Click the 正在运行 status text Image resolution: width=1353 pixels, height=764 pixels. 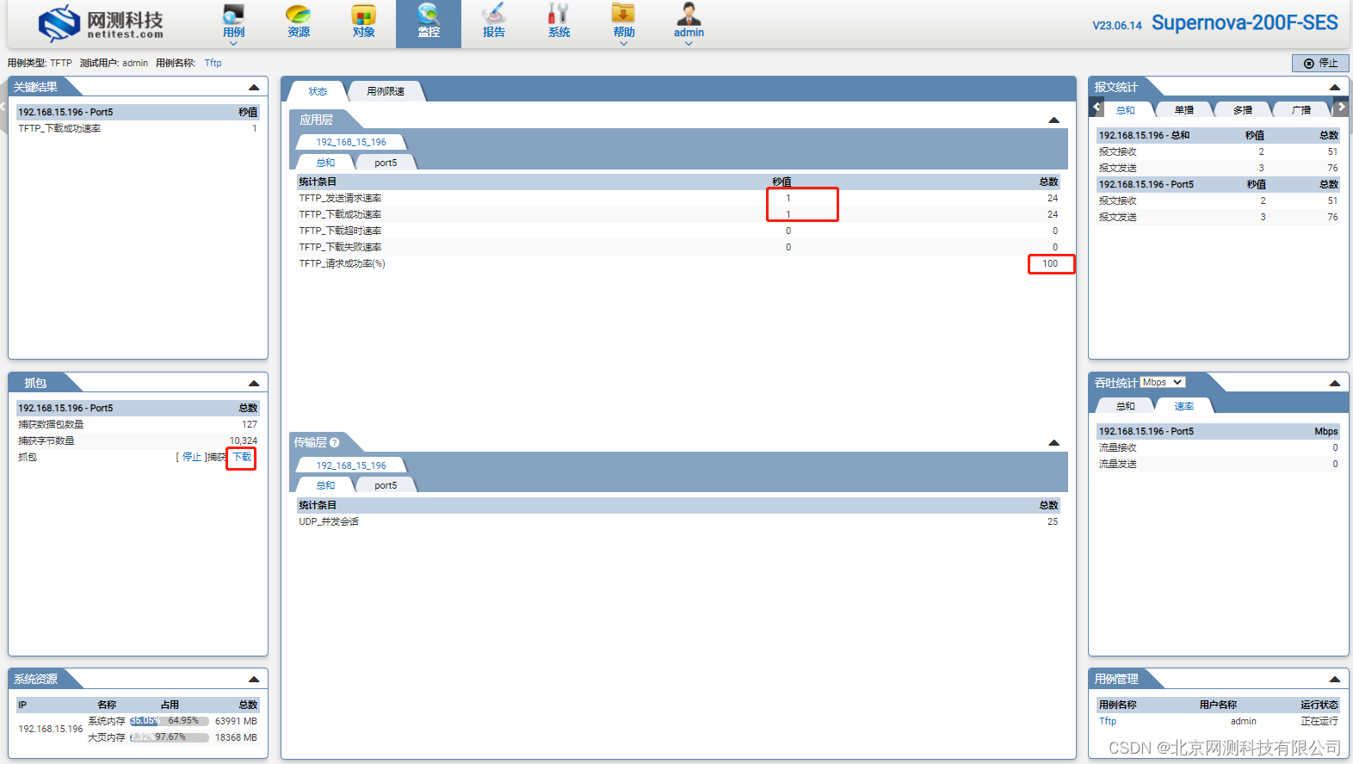(1319, 721)
